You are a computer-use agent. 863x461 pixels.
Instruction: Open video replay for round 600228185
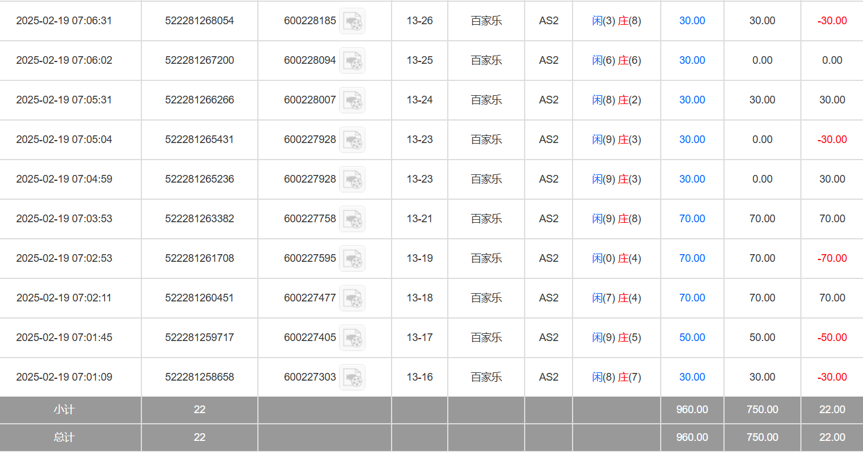[352, 21]
